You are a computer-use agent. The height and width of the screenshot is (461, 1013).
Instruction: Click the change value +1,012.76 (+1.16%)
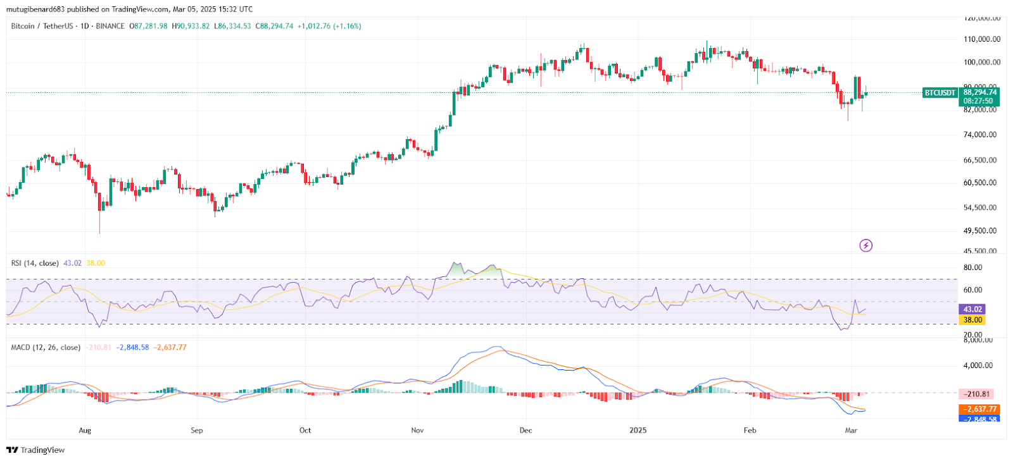pyautogui.click(x=329, y=27)
